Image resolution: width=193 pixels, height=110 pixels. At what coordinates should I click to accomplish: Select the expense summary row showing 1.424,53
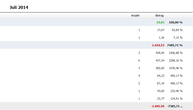[96, 45]
